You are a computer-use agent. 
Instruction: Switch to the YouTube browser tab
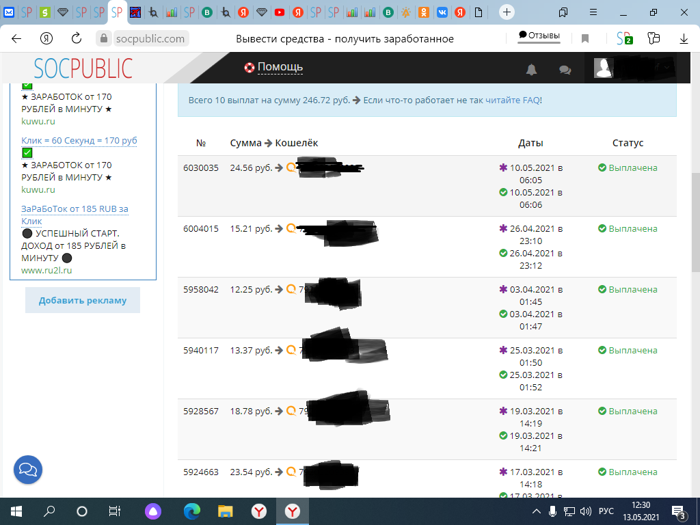[x=280, y=12]
